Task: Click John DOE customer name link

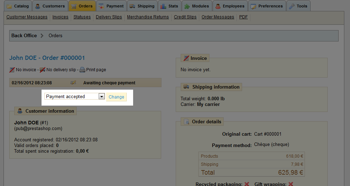Action: (x=27, y=123)
